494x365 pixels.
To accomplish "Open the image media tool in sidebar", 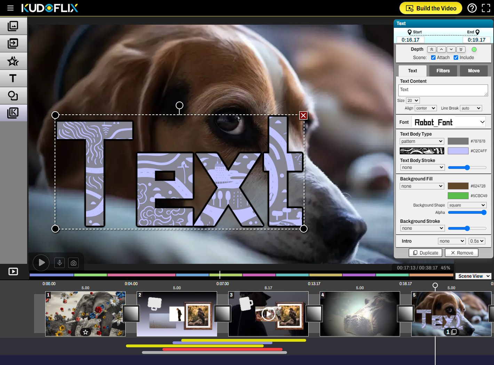I will [x=13, y=26].
